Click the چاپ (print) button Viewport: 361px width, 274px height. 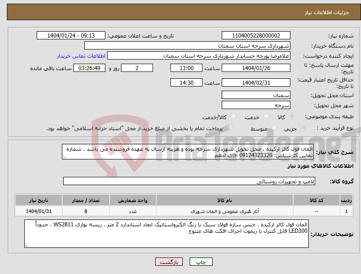pyautogui.click(x=201, y=262)
